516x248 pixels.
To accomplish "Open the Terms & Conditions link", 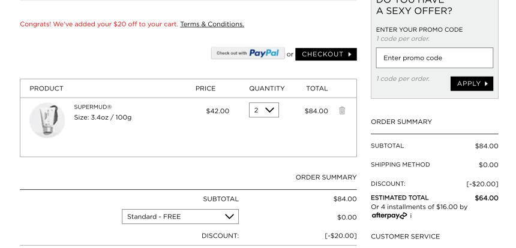I will click(x=212, y=24).
